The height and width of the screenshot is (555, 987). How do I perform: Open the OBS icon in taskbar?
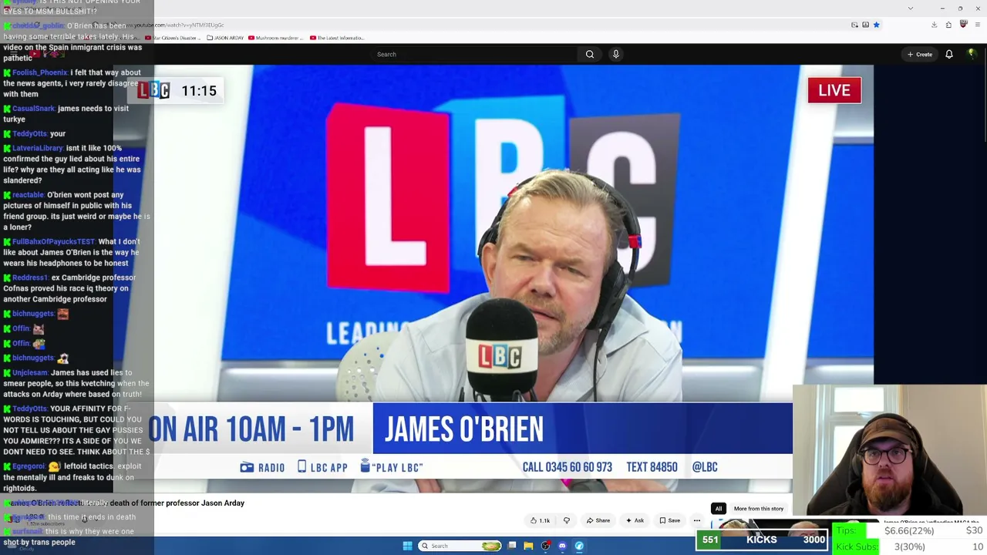[x=545, y=546]
